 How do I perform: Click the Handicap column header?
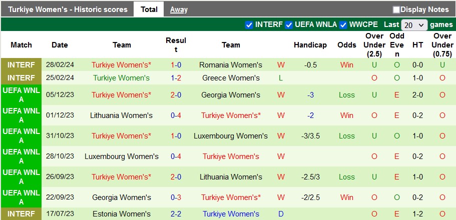coord(310,45)
